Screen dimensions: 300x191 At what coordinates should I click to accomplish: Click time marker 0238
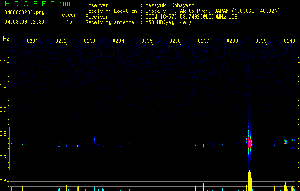point(232,41)
